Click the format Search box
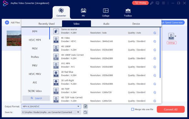This screenshot has width=189, height=119. coord(36,98)
